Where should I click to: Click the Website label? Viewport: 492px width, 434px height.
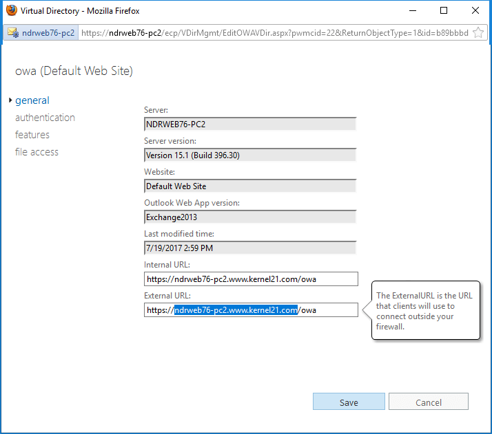pyautogui.click(x=159, y=172)
